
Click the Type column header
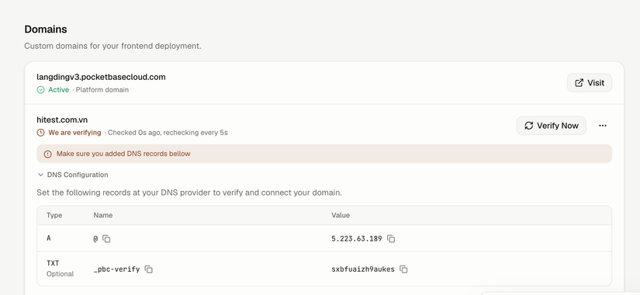(54, 215)
